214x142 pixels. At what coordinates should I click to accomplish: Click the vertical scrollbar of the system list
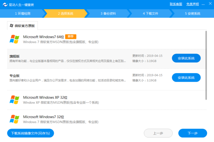point(206,64)
